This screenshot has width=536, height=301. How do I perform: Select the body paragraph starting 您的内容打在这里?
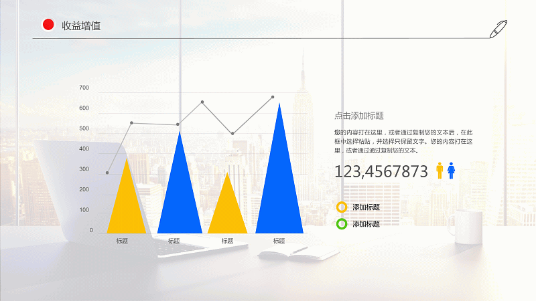[x=403, y=141]
